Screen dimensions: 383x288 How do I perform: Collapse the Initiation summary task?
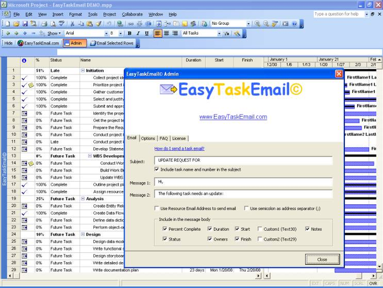coord(82,70)
